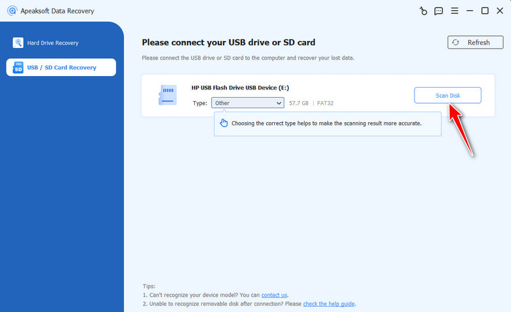Click the Refresh button

(475, 42)
